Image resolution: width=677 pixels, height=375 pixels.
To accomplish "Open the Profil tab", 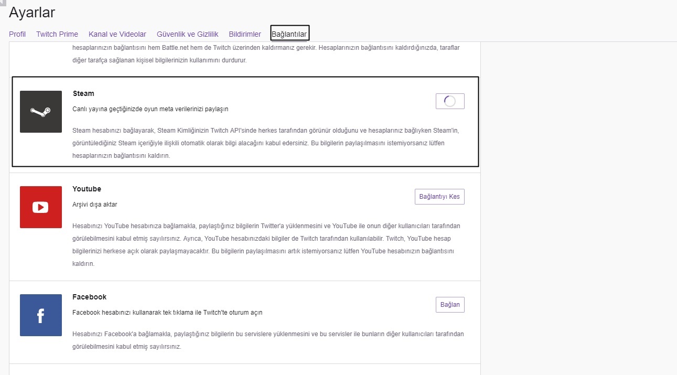I will tap(17, 34).
